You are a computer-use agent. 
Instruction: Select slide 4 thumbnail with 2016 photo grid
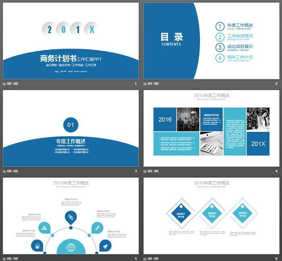[x=211, y=128]
